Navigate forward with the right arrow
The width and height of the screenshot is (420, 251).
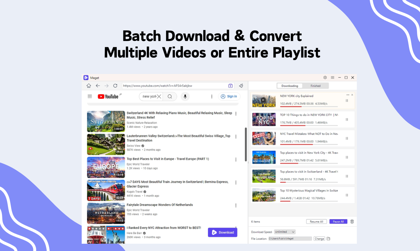point(106,86)
